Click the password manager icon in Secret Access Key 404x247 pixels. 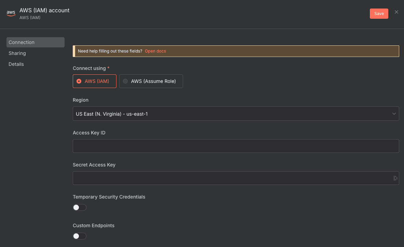click(x=395, y=178)
